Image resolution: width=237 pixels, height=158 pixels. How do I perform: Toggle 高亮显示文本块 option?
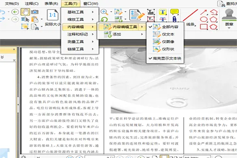point(165,58)
